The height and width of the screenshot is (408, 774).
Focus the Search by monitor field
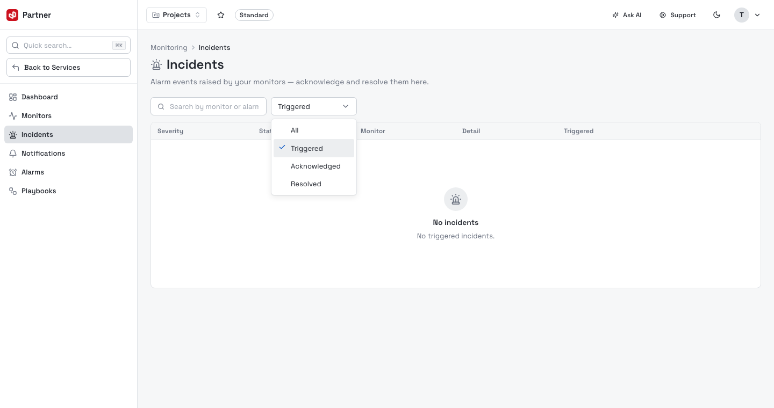click(209, 106)
